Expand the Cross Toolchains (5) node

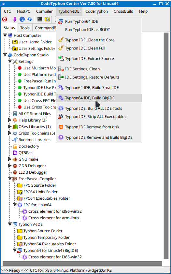point(10,133)
